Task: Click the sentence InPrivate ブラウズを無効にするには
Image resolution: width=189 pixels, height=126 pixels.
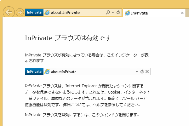Action: pos(82,115)
